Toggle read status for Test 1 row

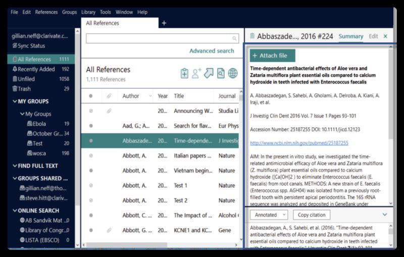click(91, 185)
